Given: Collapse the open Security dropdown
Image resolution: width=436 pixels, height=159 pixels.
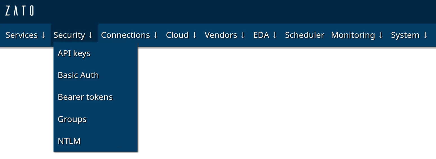Looking at the screenshot, I should click(x=73, y=35).
